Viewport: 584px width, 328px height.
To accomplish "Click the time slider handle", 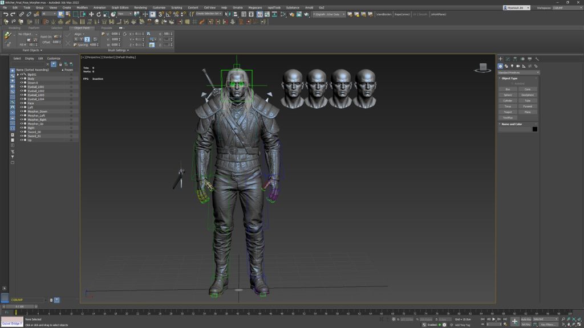I will click(20, 306).
